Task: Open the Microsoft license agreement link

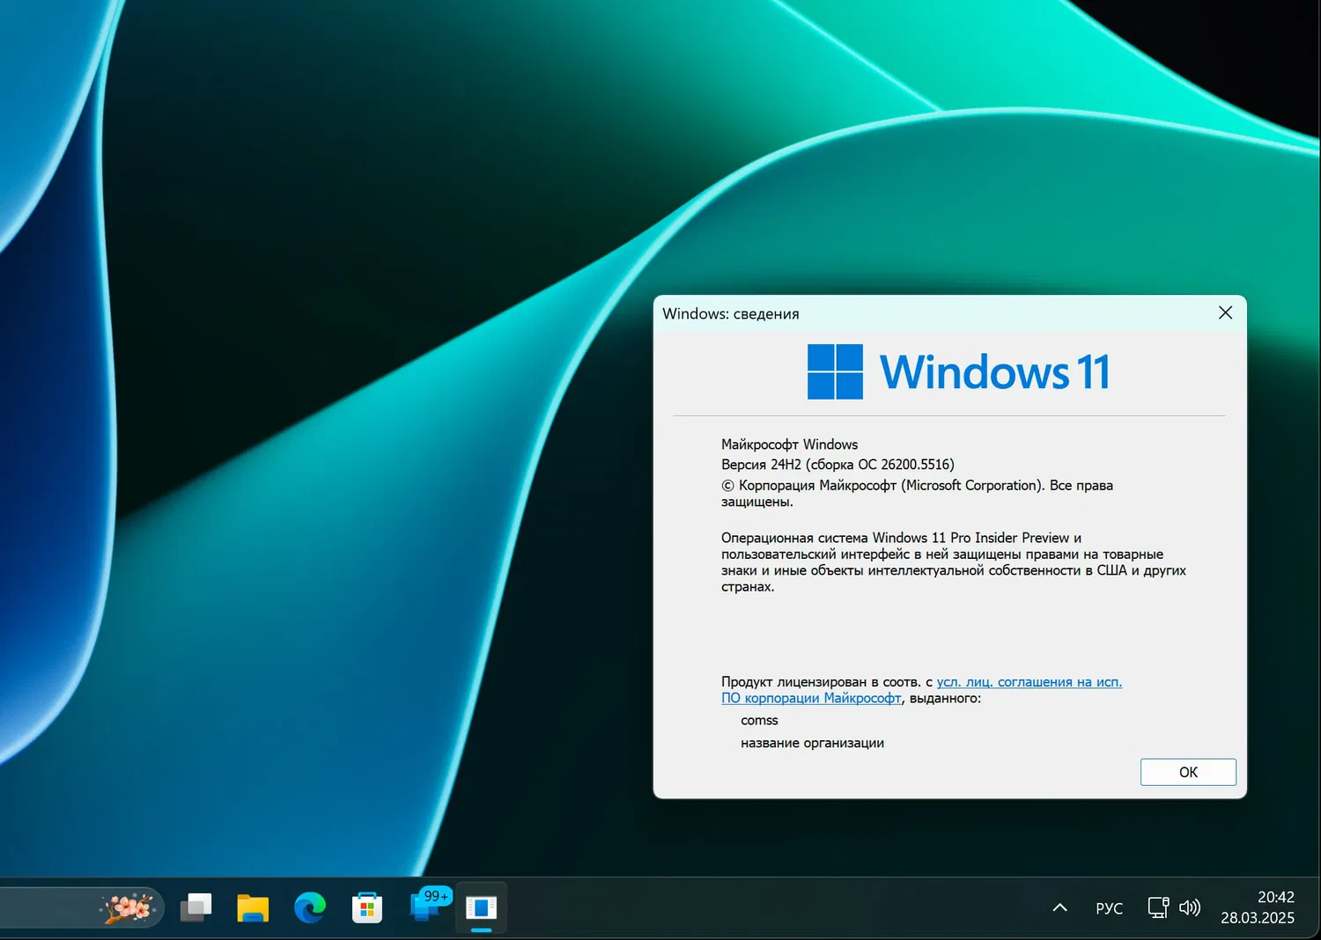Action: pos(1029,681)
